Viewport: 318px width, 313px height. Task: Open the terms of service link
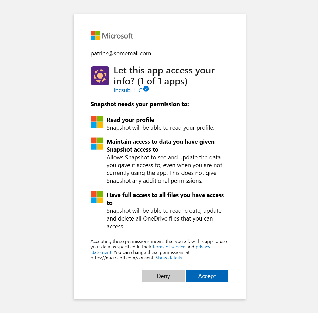[169, 247]
